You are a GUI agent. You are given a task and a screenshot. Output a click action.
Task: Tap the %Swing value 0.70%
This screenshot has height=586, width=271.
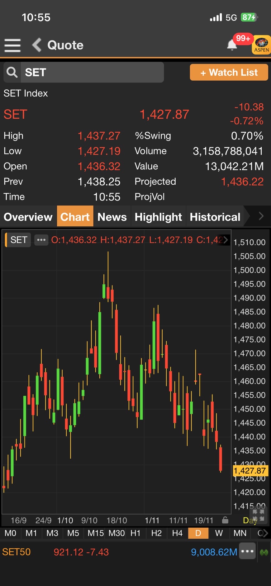point(247,136)
